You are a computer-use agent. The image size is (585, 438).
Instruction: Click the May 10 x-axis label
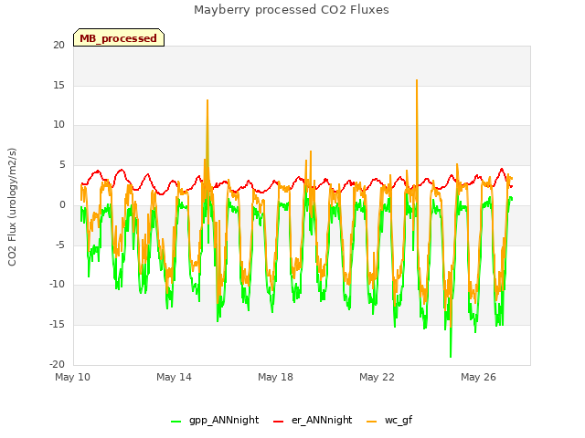pos(72,377)
